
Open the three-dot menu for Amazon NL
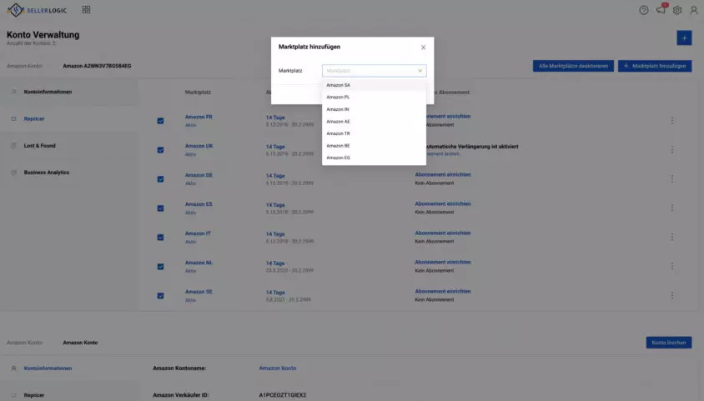[x=672, y=266]
